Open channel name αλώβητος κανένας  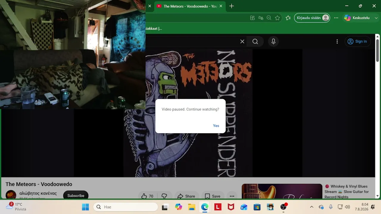38,193
